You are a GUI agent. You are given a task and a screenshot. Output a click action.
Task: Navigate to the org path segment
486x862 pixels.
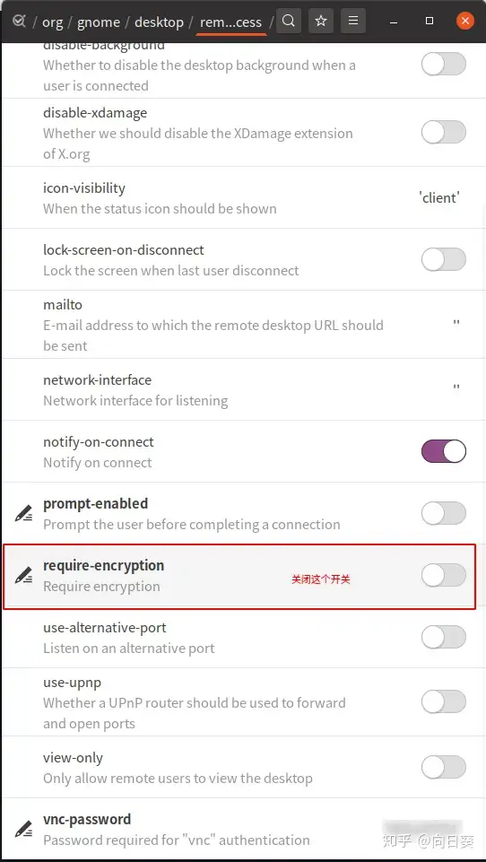click(53, 22)
